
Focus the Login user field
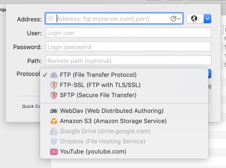(x=129, y=32)
